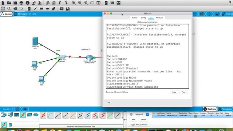The image size is (233, 131).
Task: Select the Connections lightning category icon
Action: coord(23,115)
